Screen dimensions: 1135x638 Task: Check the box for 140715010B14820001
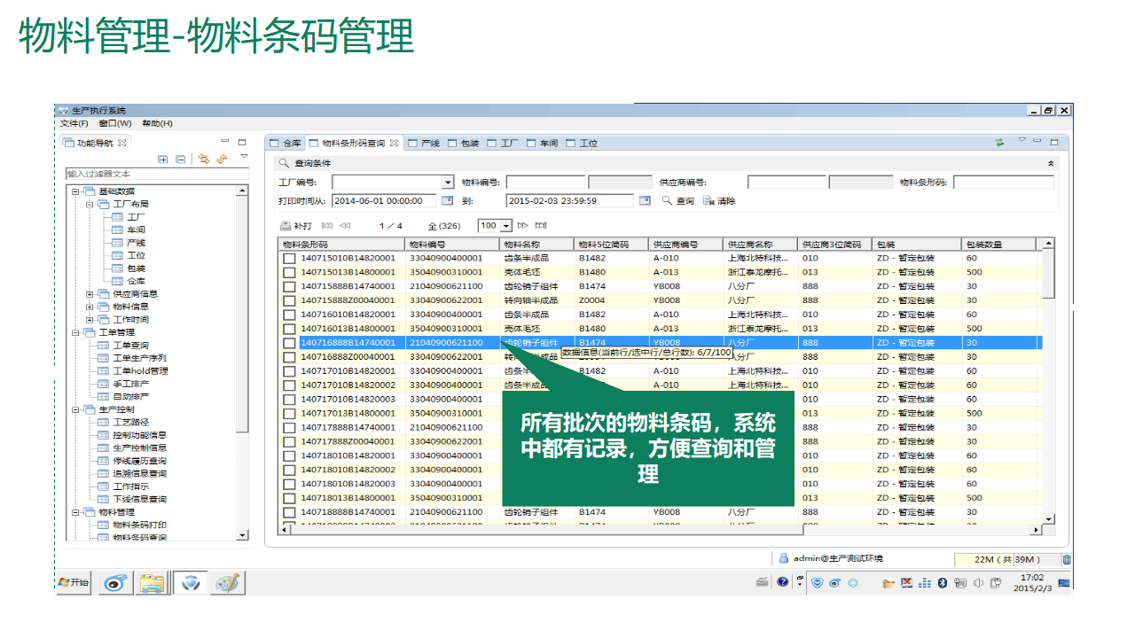289,258
